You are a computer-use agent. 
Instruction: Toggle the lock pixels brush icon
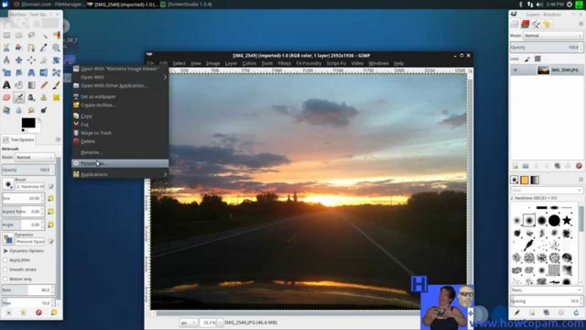coord(527,59)
